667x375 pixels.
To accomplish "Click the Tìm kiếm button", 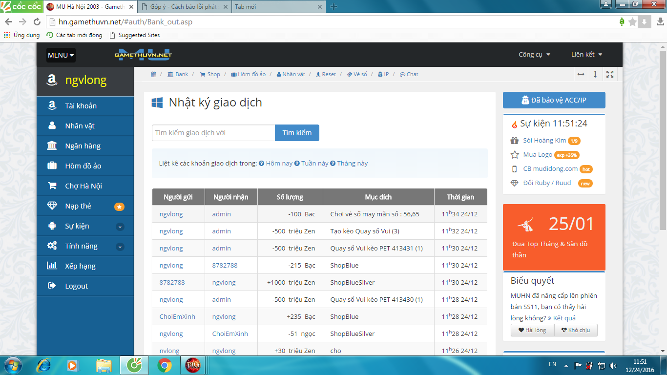I will 297,133.
